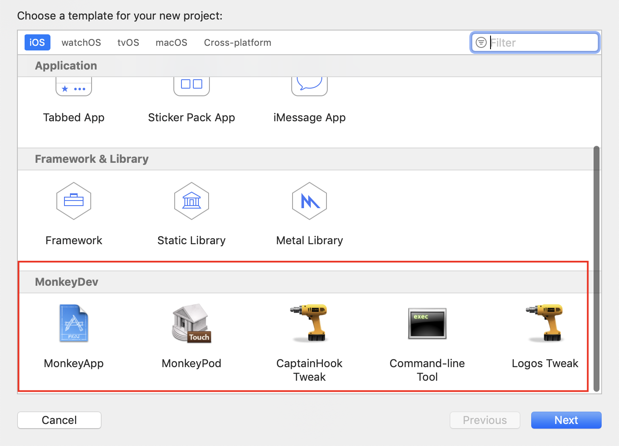Focus the Filter search field
This screenshot has height=446, width=619.
(535, 42)
